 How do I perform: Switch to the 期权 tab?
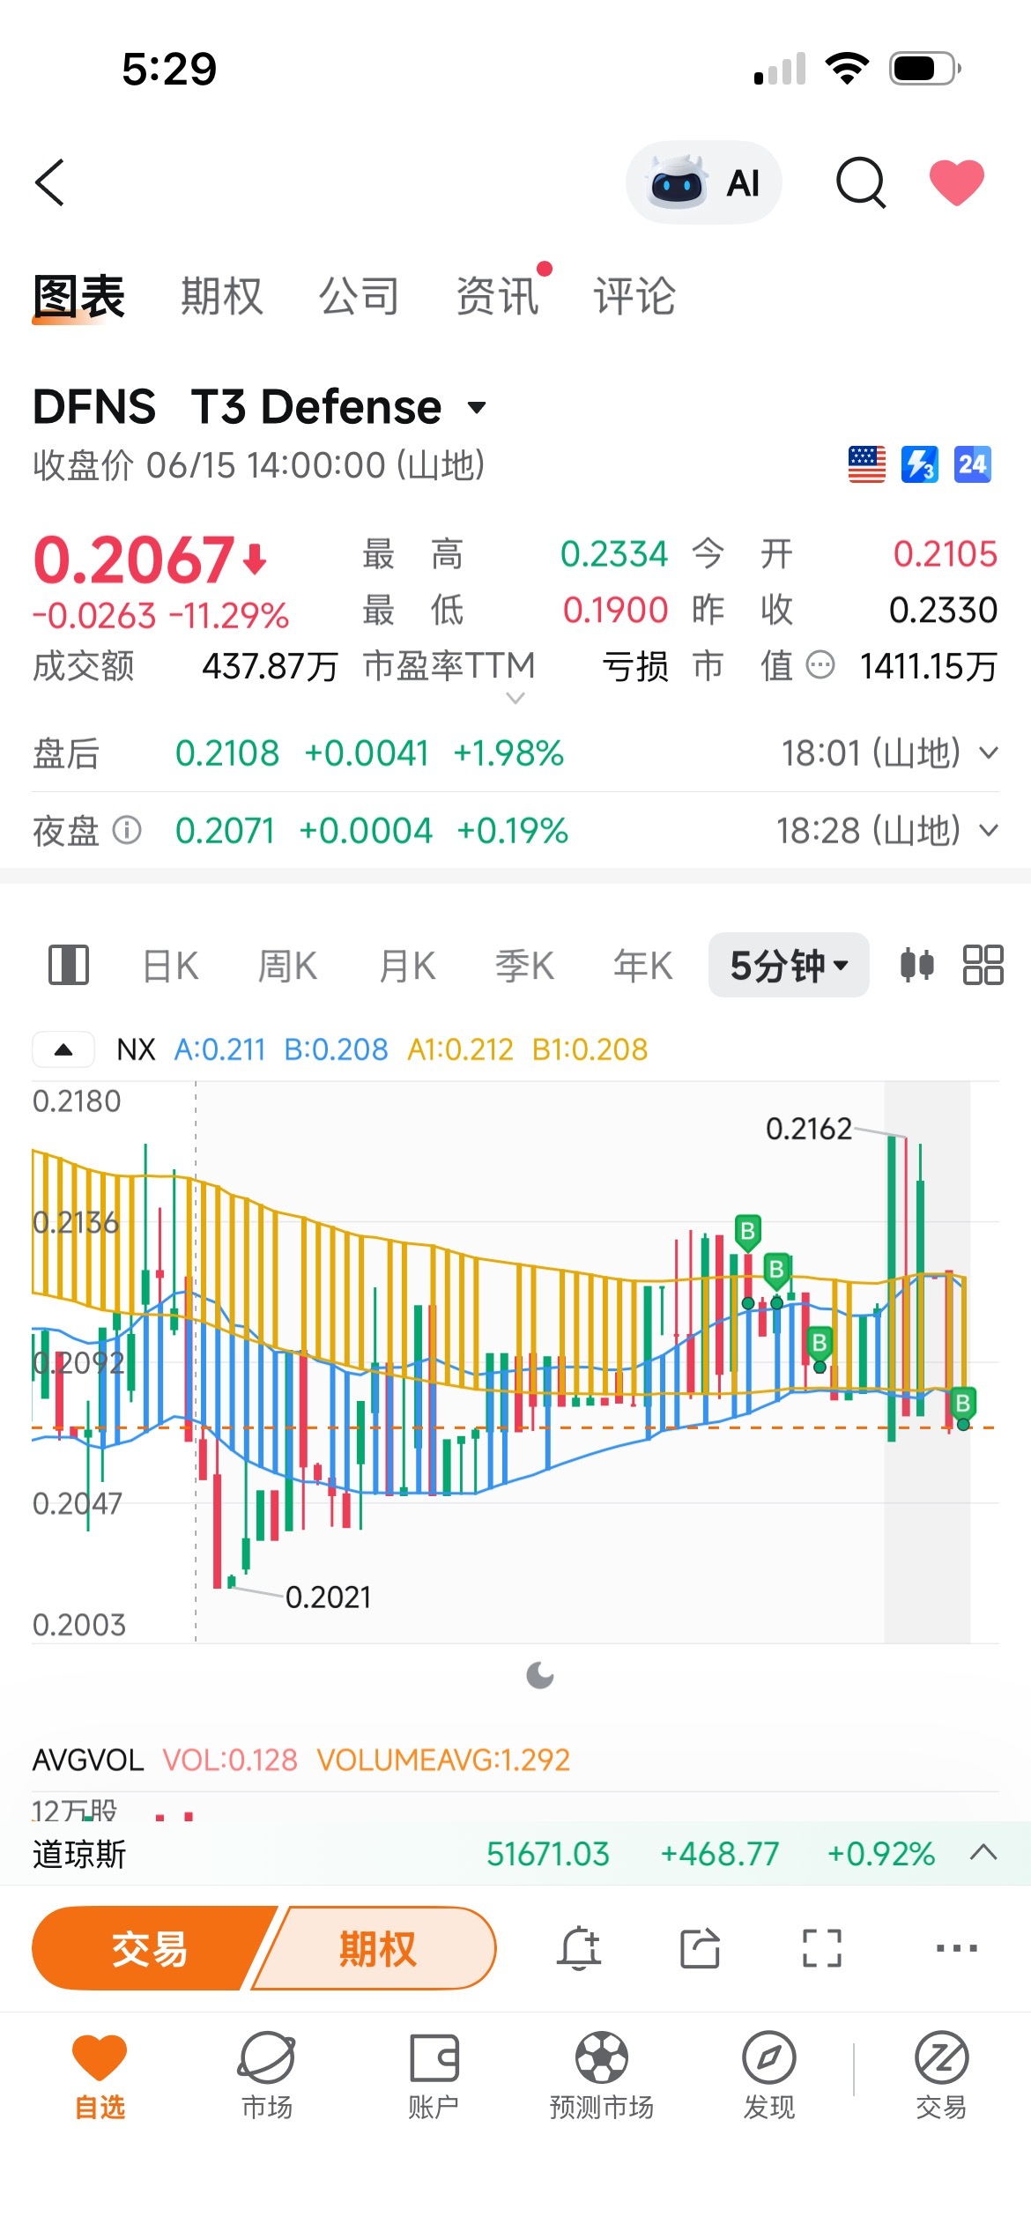[222, 297]
